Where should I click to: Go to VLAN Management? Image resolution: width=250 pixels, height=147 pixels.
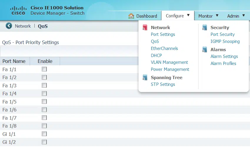169,62
